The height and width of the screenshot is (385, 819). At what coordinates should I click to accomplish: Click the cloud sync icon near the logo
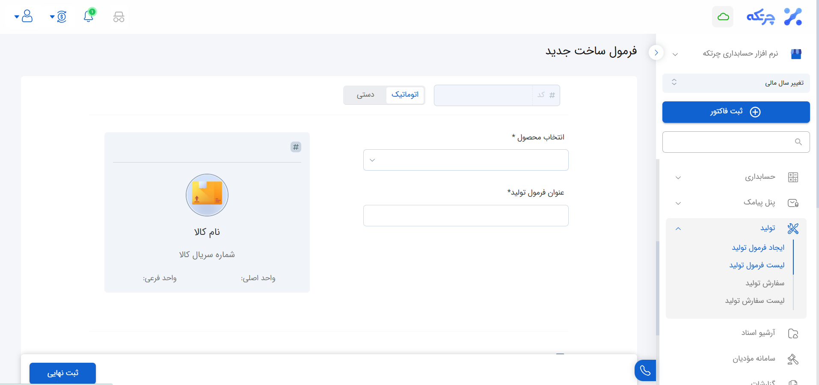tap(723, 17)
